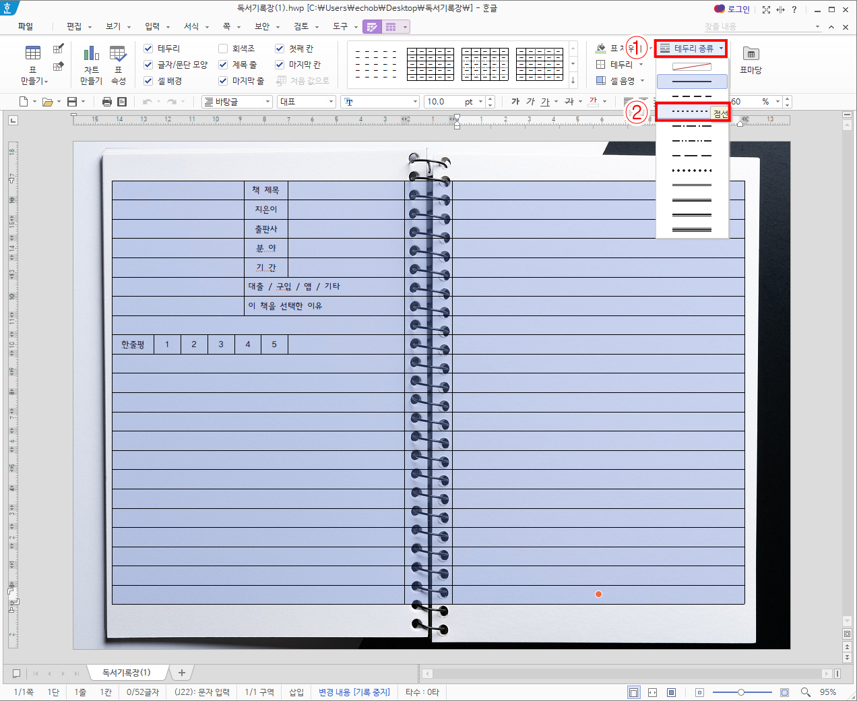
Task: Click the 10.0 font size field
Action: click(443, 102)
